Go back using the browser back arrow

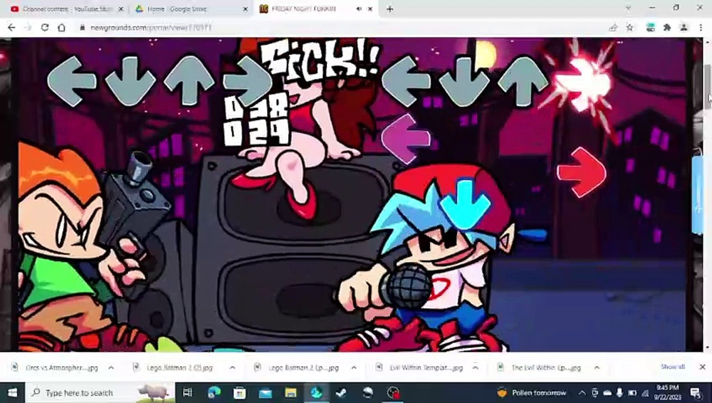[12, 27]
